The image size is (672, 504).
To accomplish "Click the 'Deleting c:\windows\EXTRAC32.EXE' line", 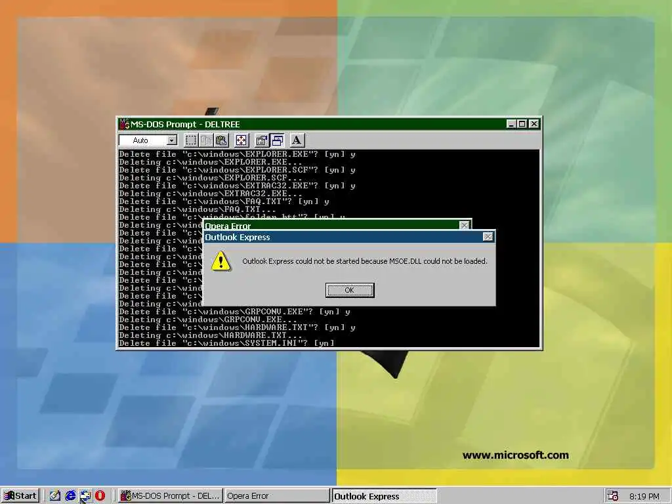I will tap(211, 194).
